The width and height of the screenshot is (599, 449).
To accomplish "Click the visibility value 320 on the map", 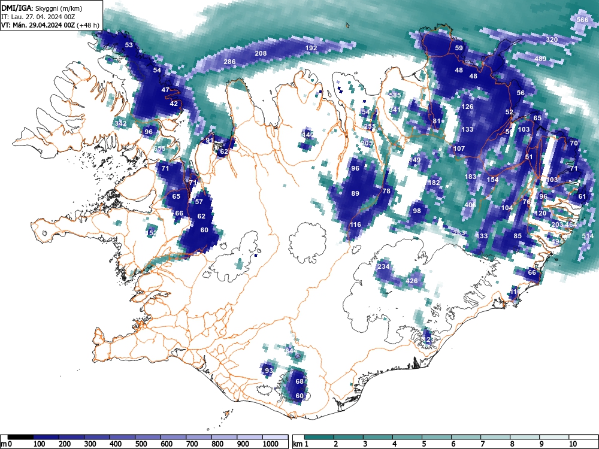I will [552, 40].
